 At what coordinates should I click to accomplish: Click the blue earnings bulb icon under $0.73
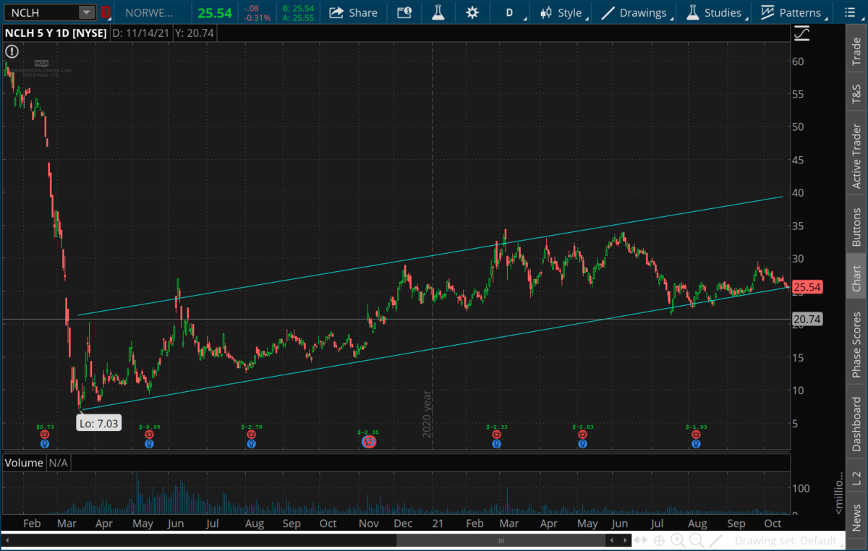(44, 444)
